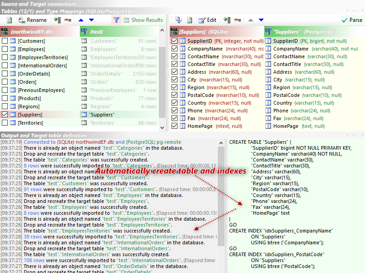
Task: Click the SQLite icon beside [Suppliers] header
Action: 174,31
